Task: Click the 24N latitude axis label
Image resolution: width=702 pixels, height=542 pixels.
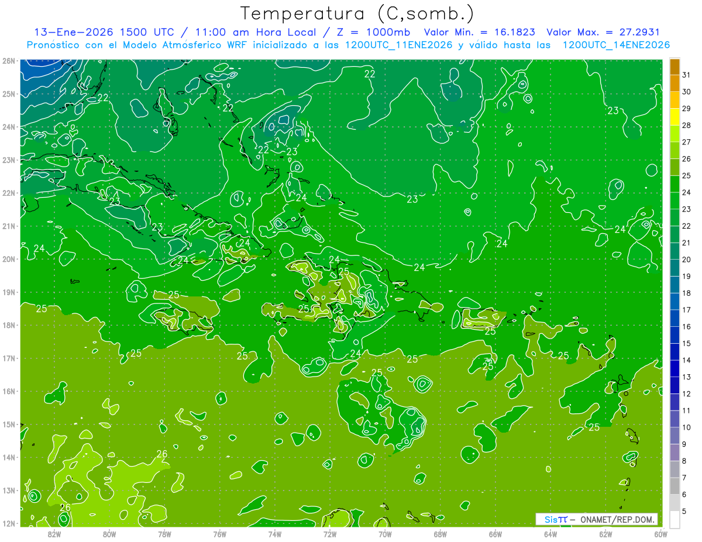Action: [8, 127]
